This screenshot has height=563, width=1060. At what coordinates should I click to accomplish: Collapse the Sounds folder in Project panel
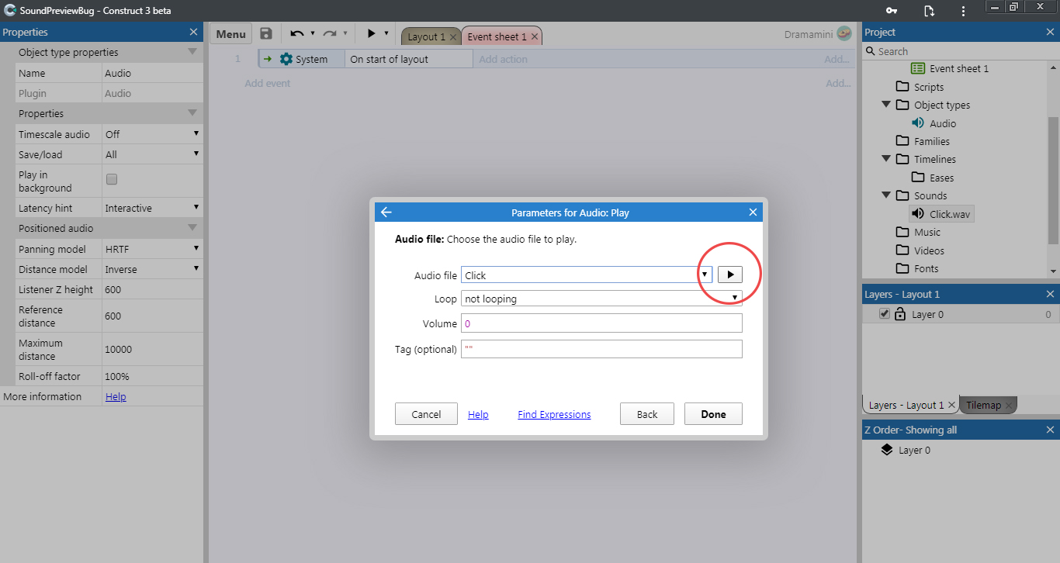tap(886, 195)
